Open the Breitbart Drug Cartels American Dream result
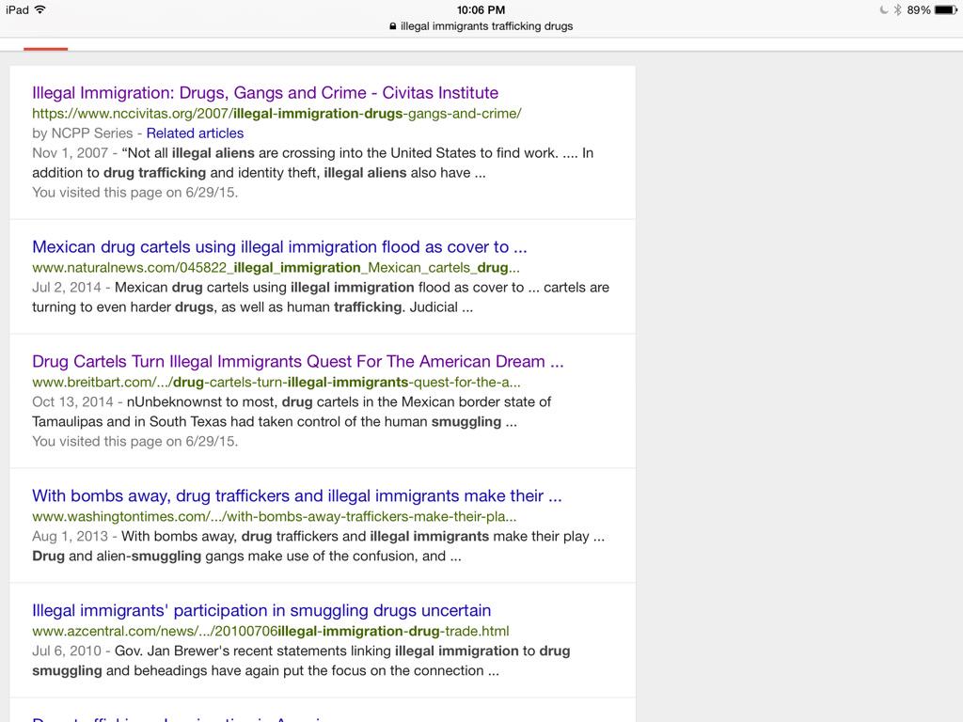The image size is (963, 722). (x=298, y=362)
